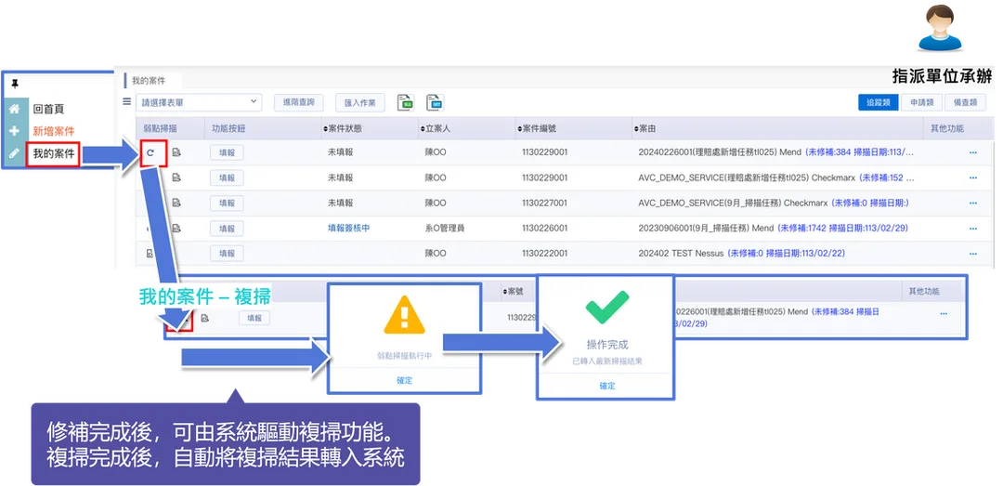Click case number 1130227001
Image resolution: width=1003 pixels, height=486 pixels.
pyautogui.click(x=544, y=203)
